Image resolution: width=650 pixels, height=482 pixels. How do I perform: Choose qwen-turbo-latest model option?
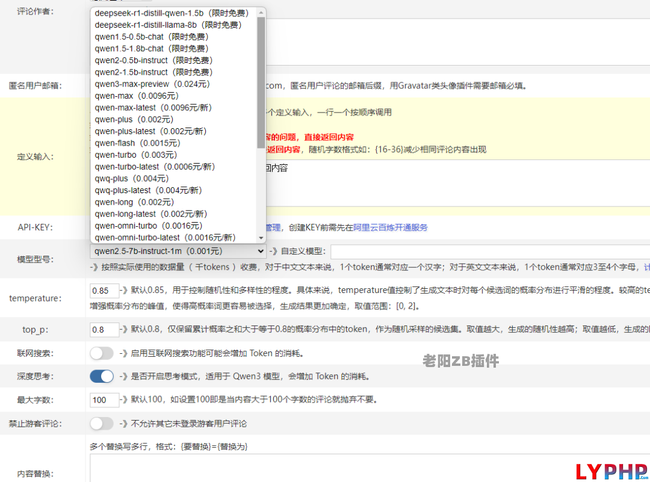pyautogui.click(x=174, y=167)
